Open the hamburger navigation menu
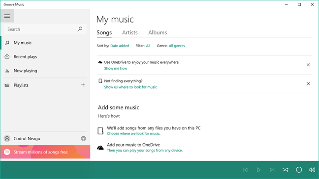319x179 pixels. click(x=7, y=16)
